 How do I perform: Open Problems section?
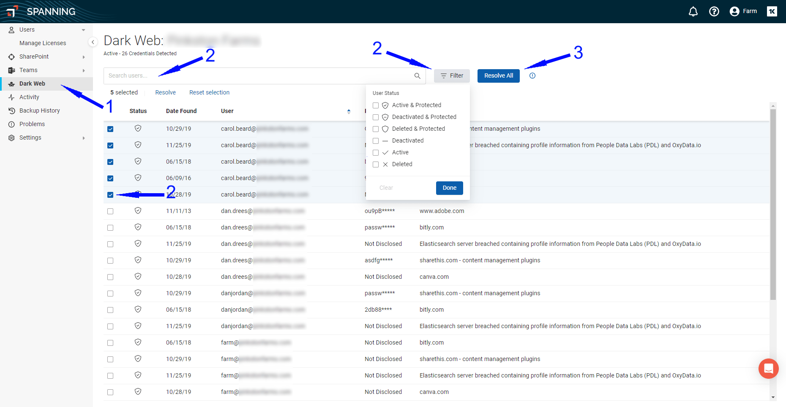(x=32, y=124)
